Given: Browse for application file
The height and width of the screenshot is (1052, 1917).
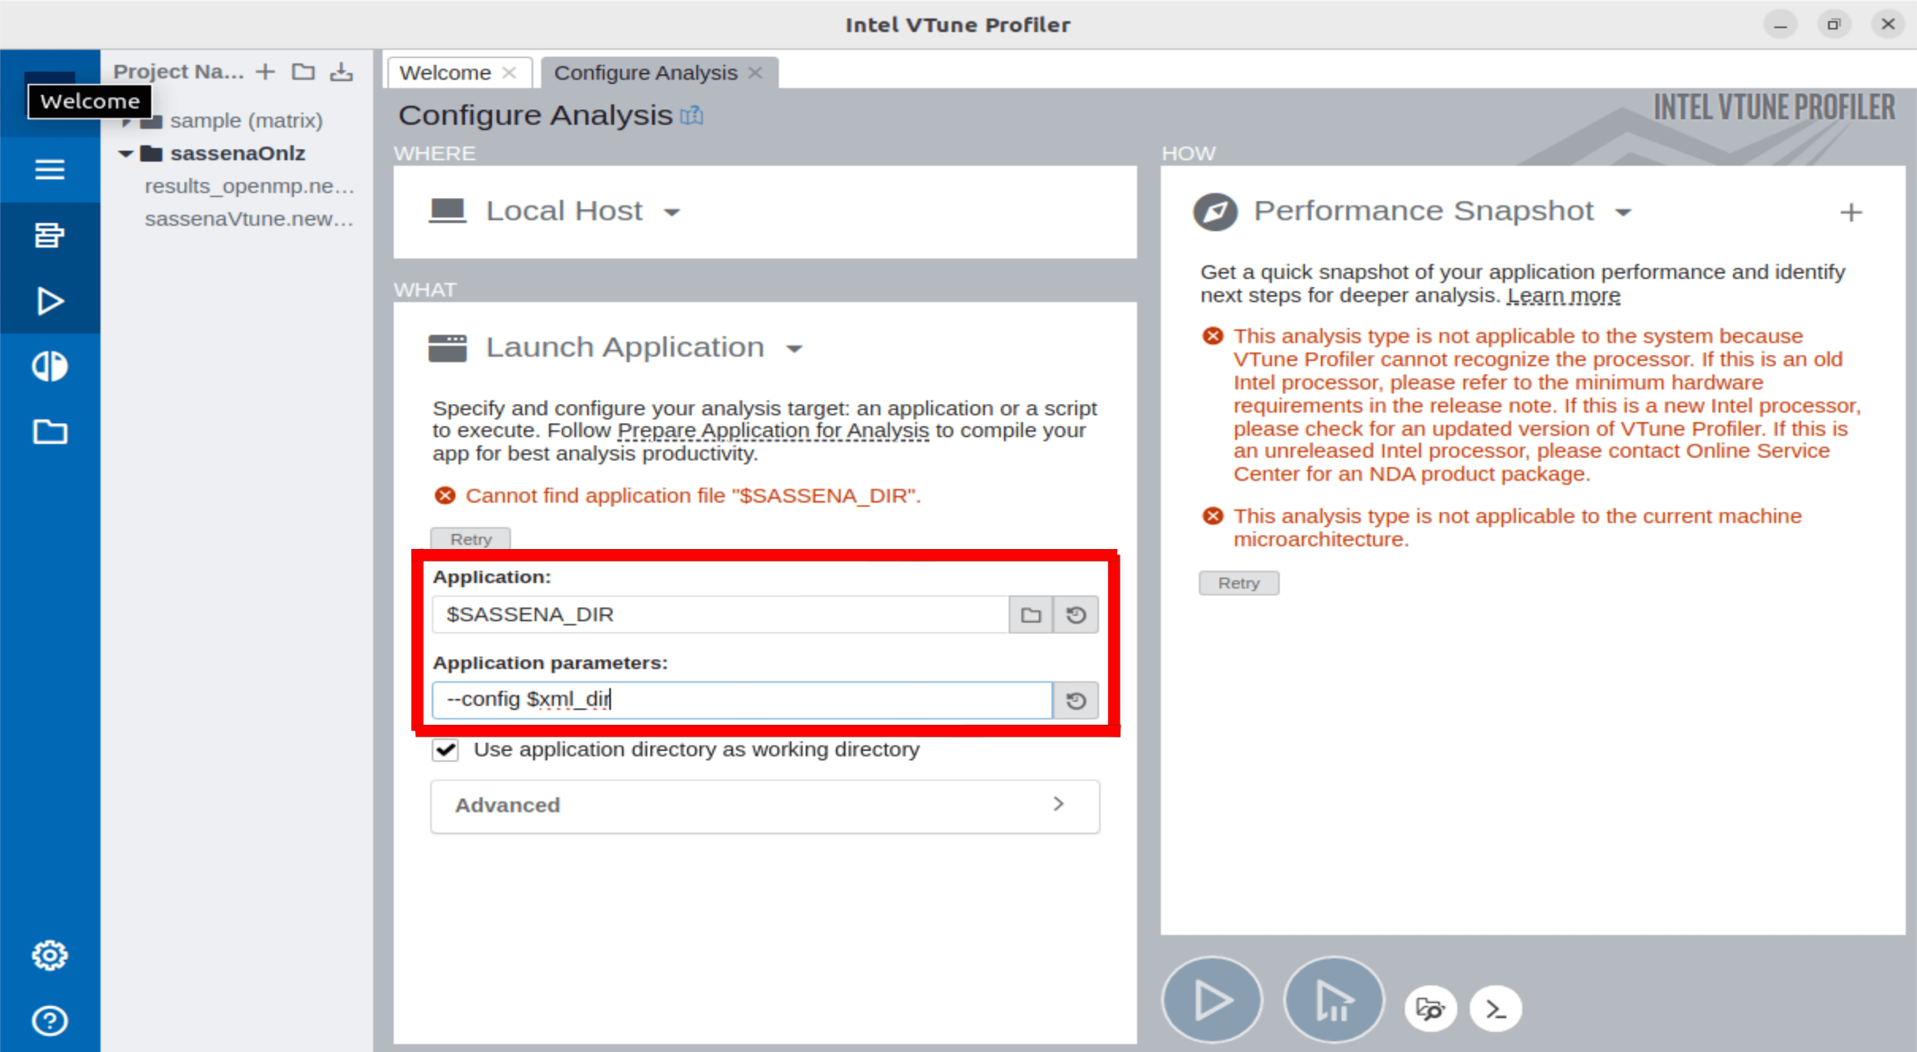Looking at the screenshot, I should (1030, 615).
